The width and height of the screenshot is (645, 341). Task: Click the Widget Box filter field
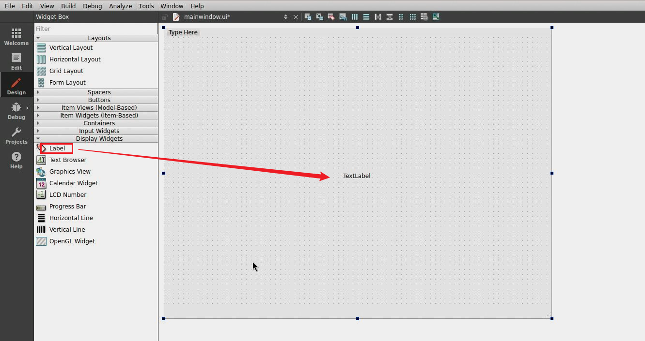tap(96, 29)
